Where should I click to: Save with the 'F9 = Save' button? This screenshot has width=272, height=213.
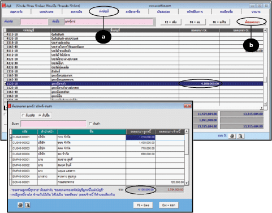coord(143,205)
